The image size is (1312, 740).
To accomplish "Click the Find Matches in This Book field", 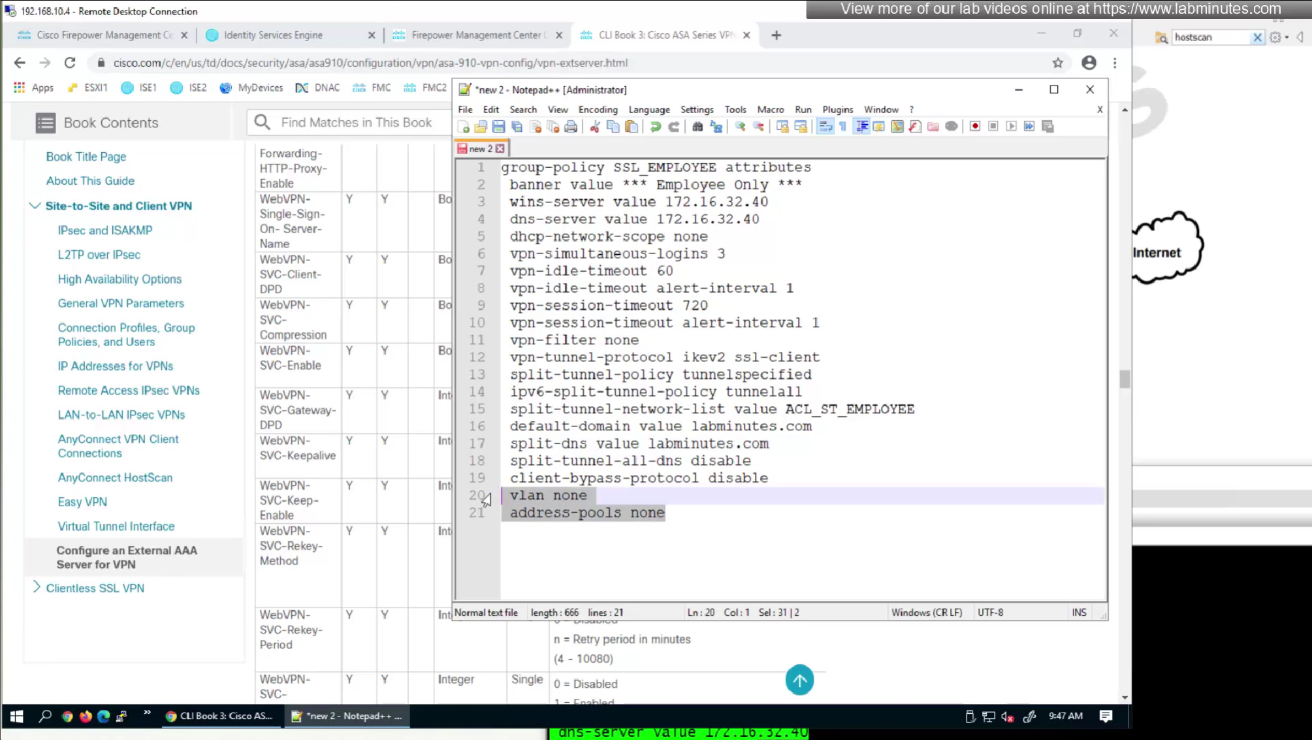I will click(x=356, y=123).
